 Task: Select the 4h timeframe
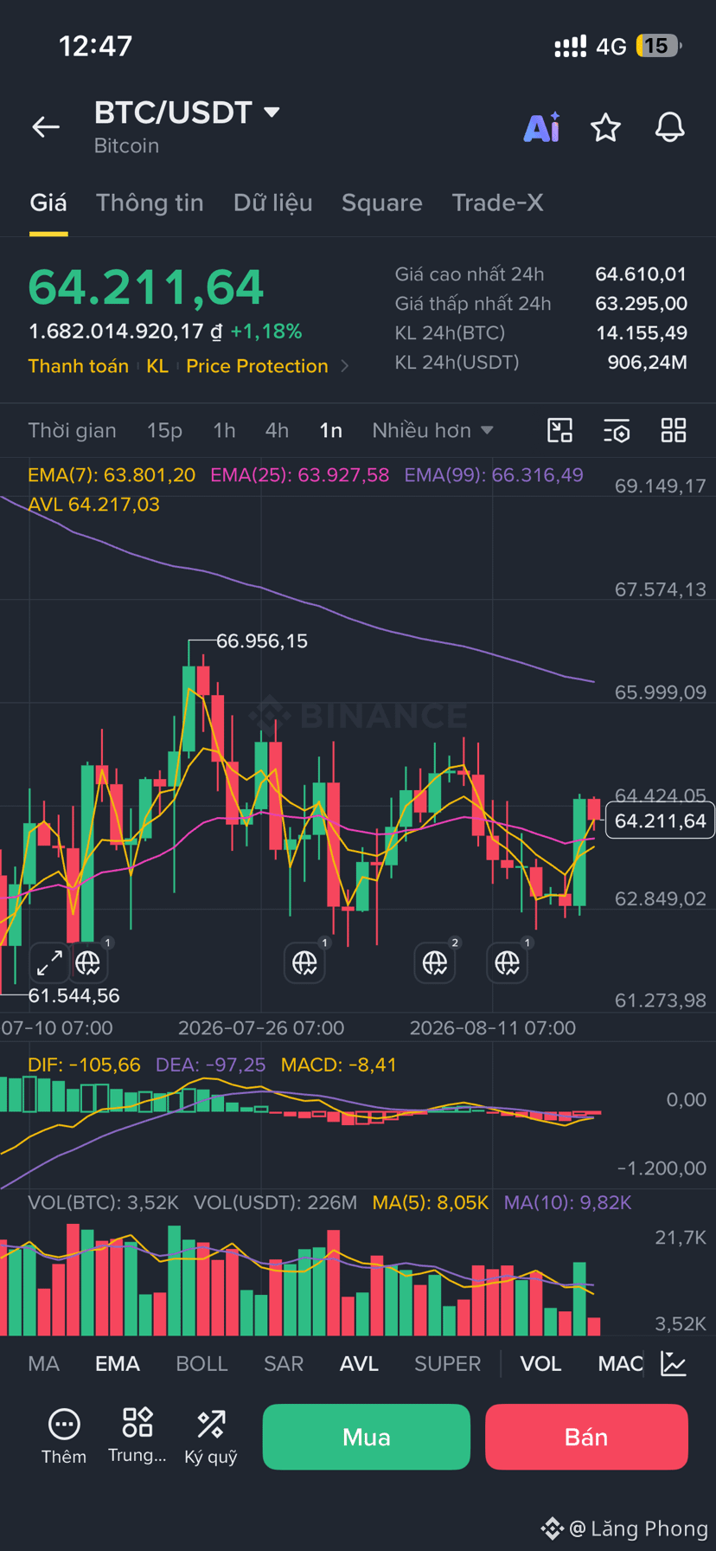coord(277,430)
